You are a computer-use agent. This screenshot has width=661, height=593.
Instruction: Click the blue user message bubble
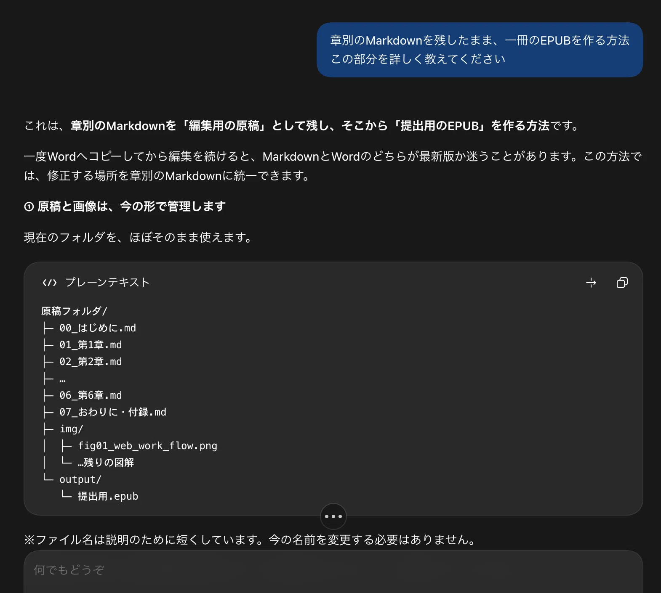480,50
